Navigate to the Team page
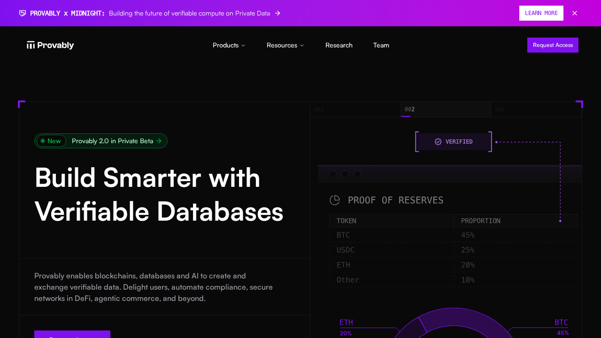This screenshot has width=601, height=338. coord(381,45)
